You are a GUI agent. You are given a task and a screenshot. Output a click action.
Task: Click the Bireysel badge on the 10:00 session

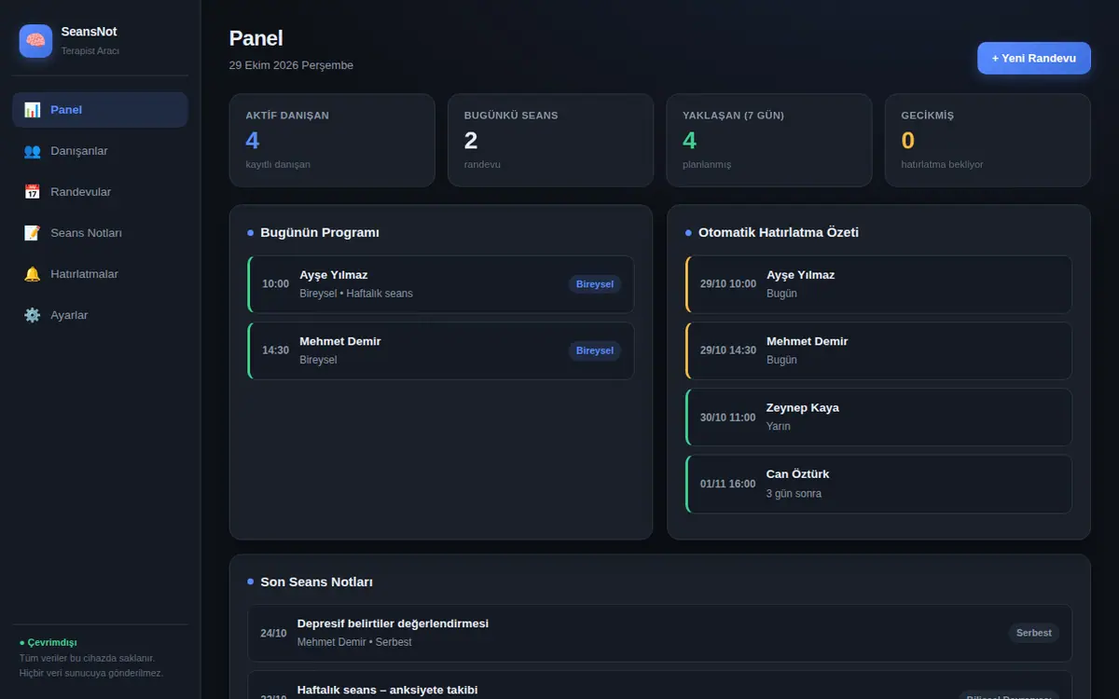point(595,284)
